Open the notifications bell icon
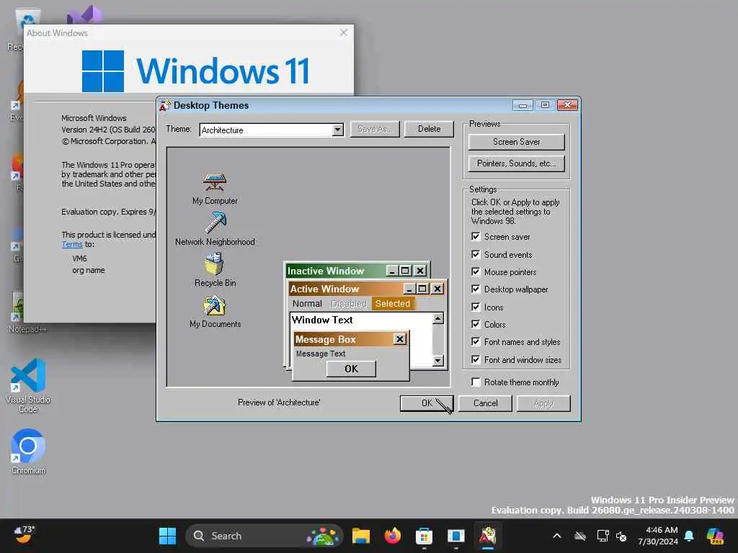Screen dimensions: 738x553 pyautogui.click(x=689, y=536)
